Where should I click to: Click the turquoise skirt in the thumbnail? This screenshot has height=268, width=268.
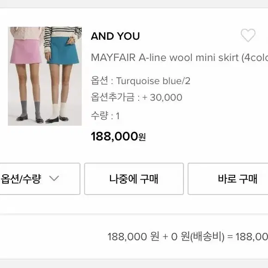point(63,50)
